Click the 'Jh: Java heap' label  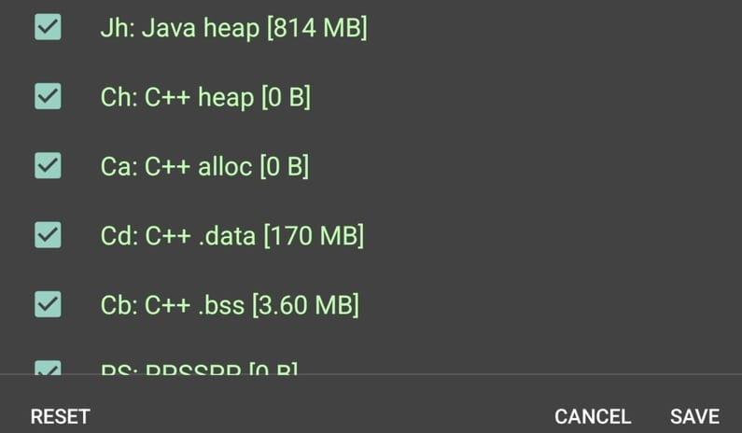[179, 28]
